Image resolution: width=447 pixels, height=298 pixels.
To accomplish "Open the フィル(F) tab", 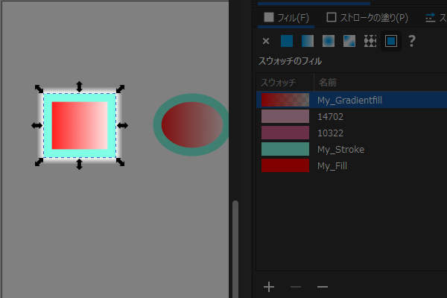I will click(286, 18).
